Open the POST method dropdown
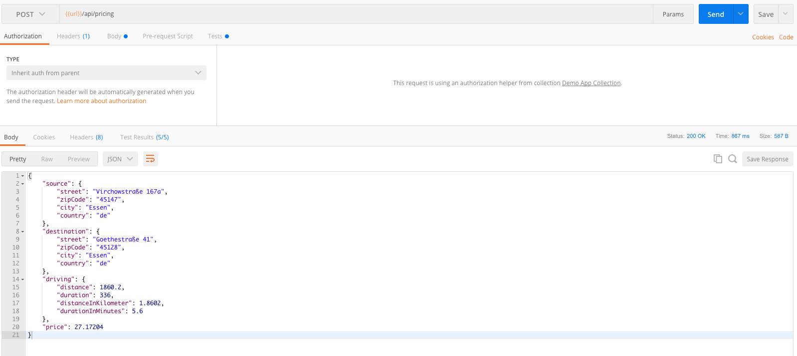Viewport: 797px width, 356px height. pos(30,14)
